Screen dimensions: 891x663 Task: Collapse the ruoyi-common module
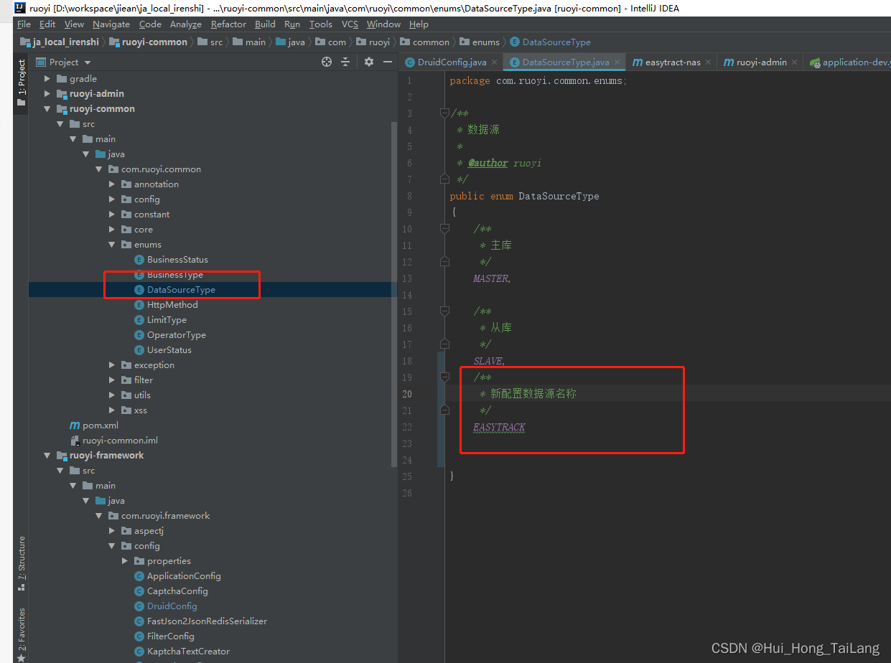pos(47,109)
